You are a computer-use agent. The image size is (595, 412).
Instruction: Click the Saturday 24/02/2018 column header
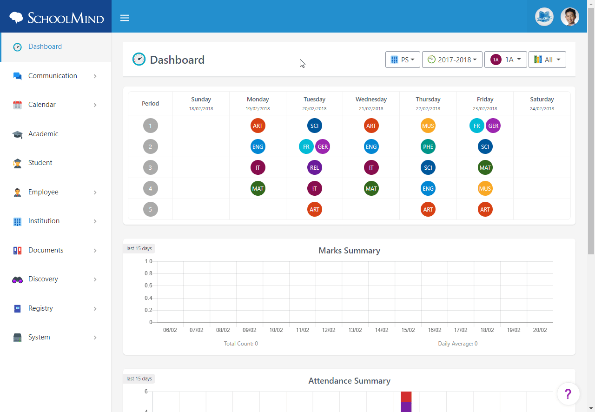[x=542, y=103]
